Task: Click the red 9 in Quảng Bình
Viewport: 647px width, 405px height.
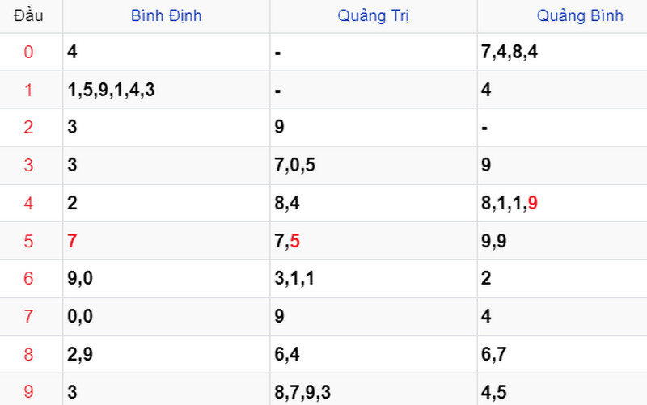Action: pyautogui.click(x=533, y=203)
